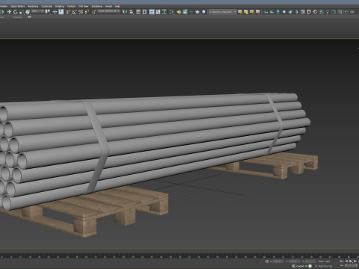Click the eye icon below the toolbar
This screenshot has width=359, height=269.
[x=29, y=17]
